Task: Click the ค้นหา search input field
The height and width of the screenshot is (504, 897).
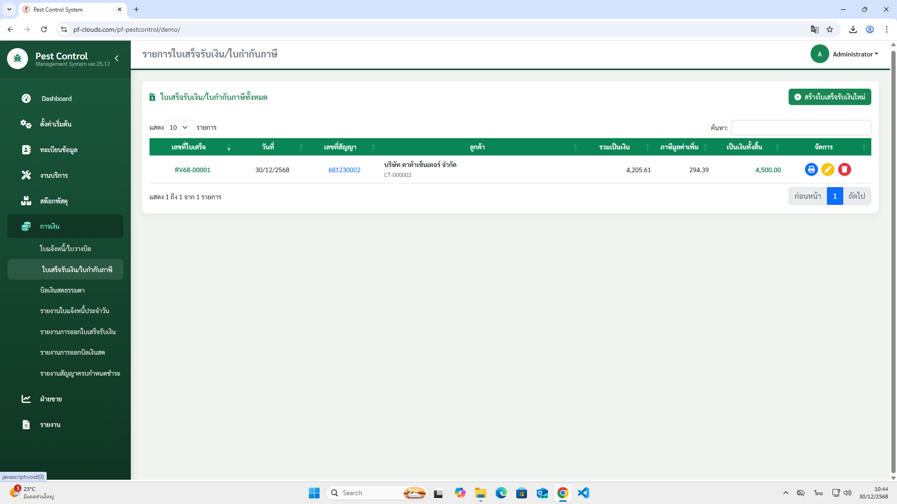Action: [x=800, y=127]
